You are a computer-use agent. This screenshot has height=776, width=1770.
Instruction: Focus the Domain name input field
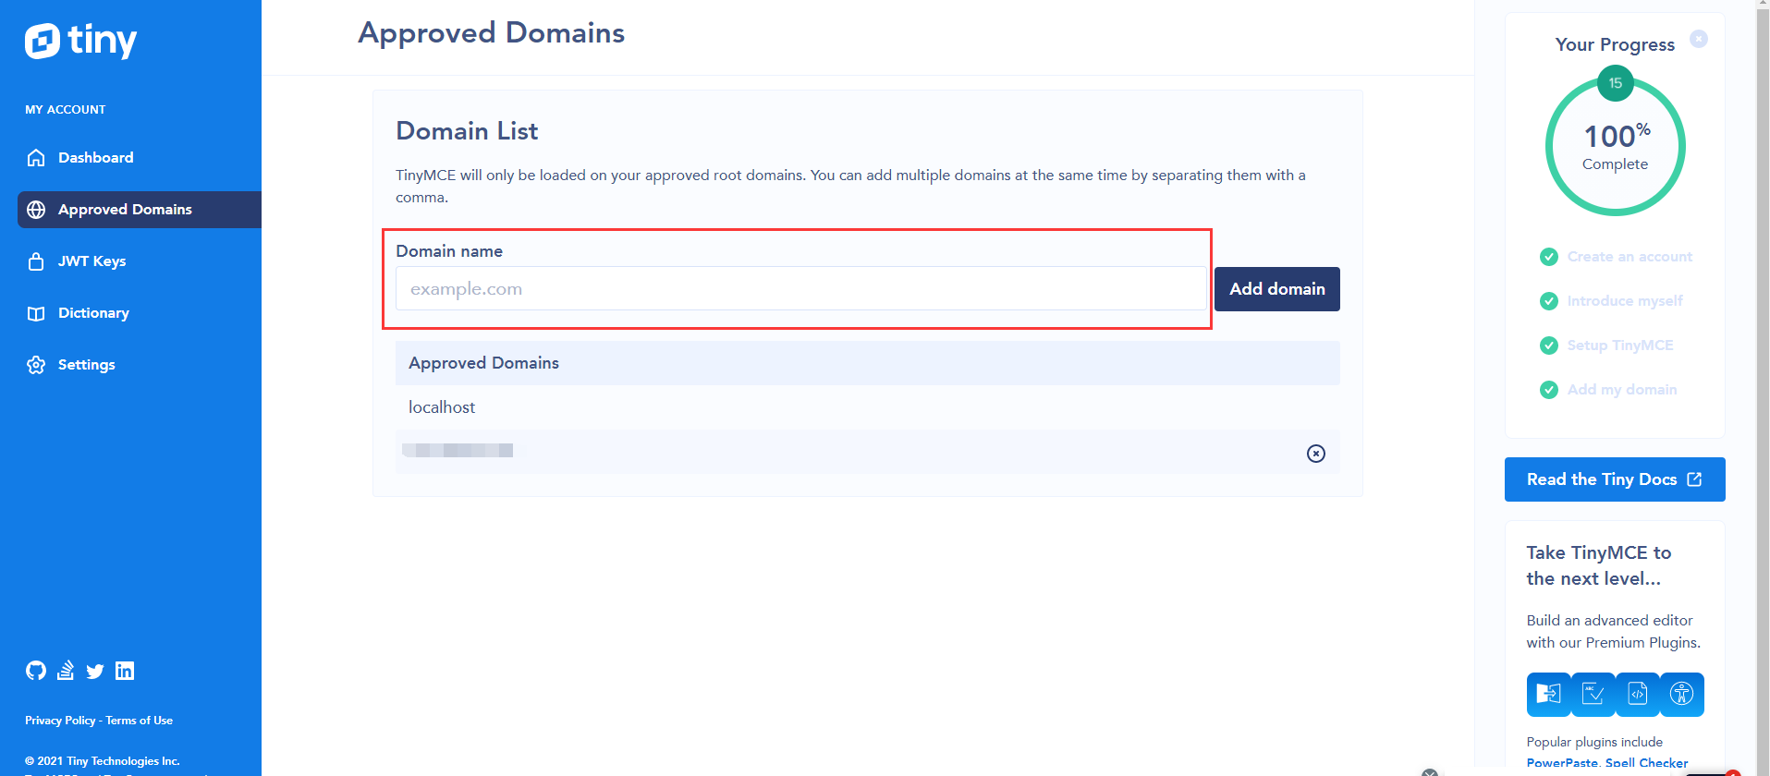pyautogui.click(x=801, y=289)
